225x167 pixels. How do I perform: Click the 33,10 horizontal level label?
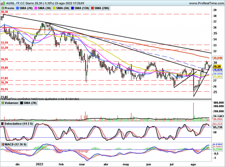pyautogui.click(x=4, y=43)
